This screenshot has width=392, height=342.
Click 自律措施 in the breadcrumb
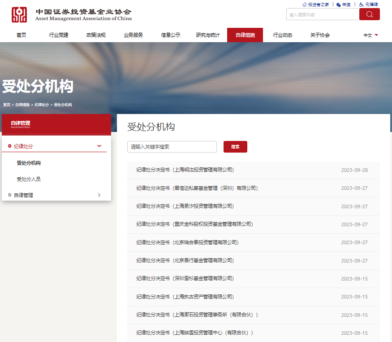click(22, 105)
